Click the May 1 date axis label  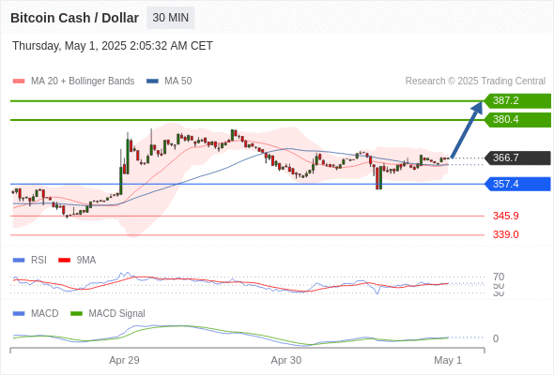pyautogui.click(x=448, y=360)
